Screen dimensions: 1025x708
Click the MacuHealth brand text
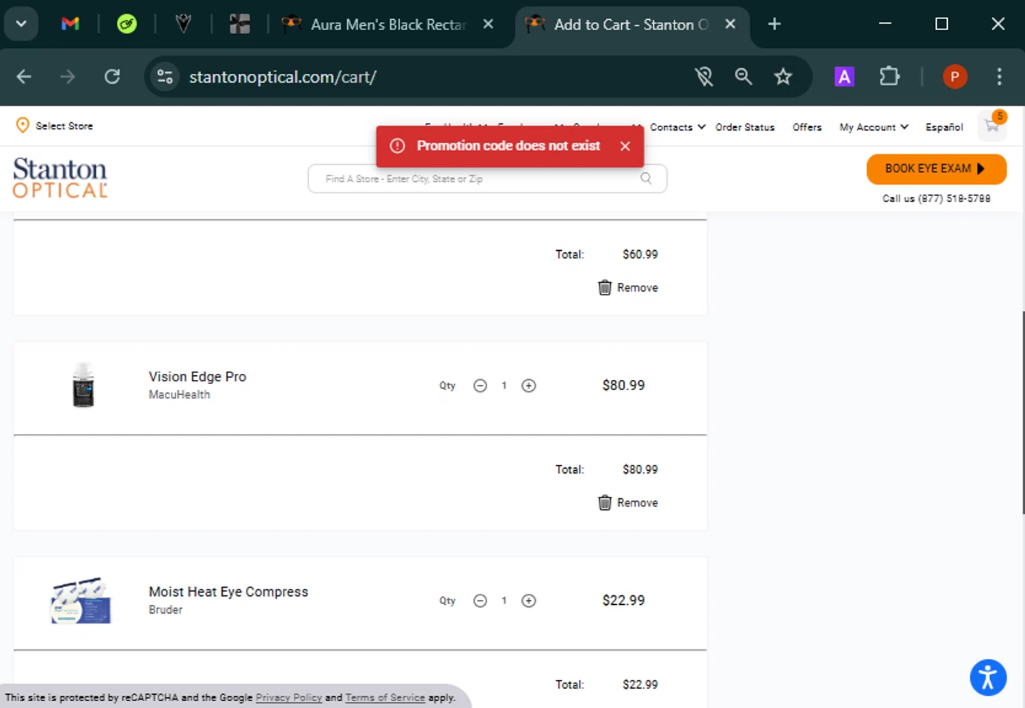coord(179,395)
